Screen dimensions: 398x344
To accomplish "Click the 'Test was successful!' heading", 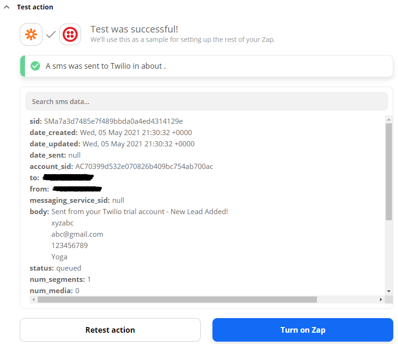I will coord(134,29).
